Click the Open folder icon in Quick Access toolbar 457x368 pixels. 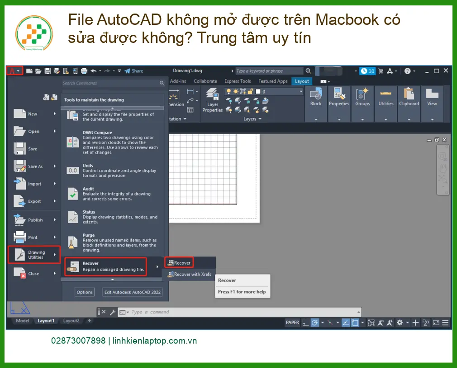[38, 71]
